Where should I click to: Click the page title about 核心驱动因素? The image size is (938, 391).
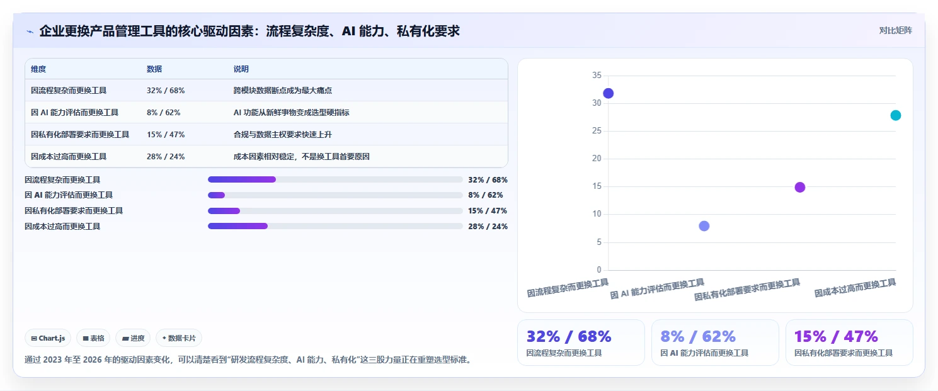(249, 31)
